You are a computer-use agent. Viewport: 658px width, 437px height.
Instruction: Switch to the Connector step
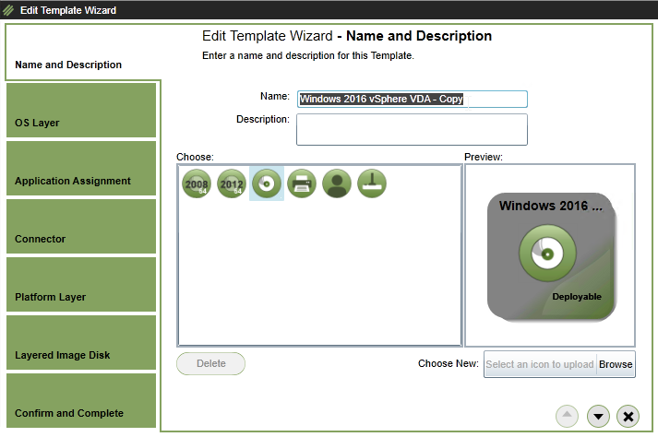click(81, 226)
